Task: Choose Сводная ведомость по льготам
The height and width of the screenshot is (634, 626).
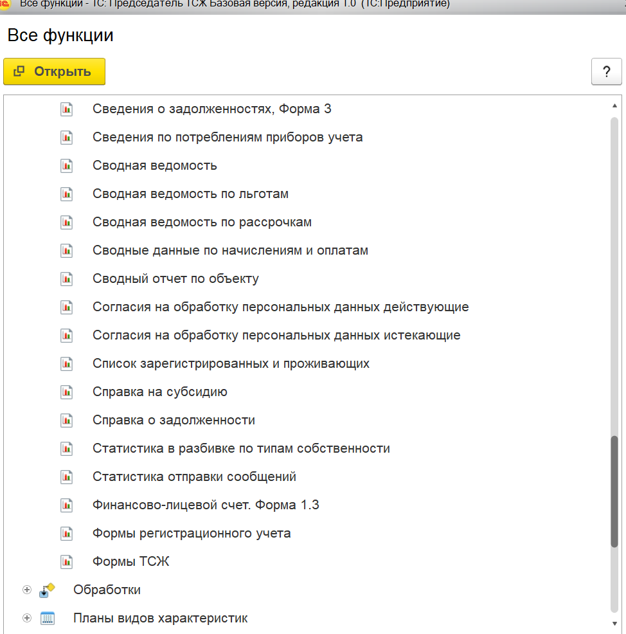Action: coord(190,194)
